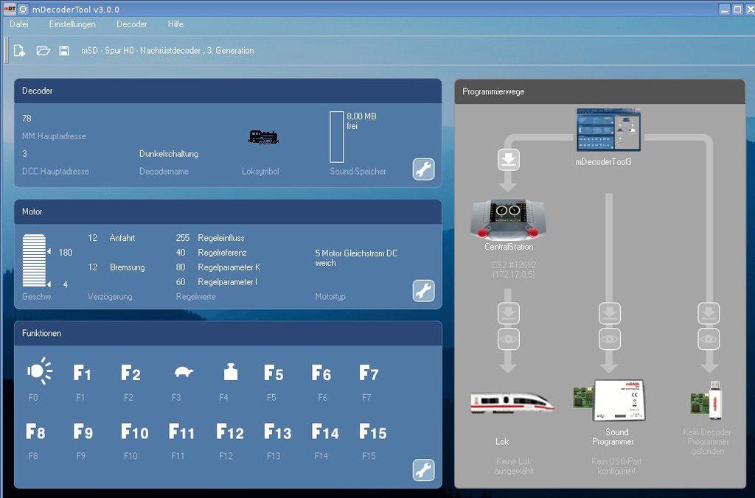This screenshot has width=755, height=498.
Task: Click eye icon below CentralStation
Action: [509, 339]
